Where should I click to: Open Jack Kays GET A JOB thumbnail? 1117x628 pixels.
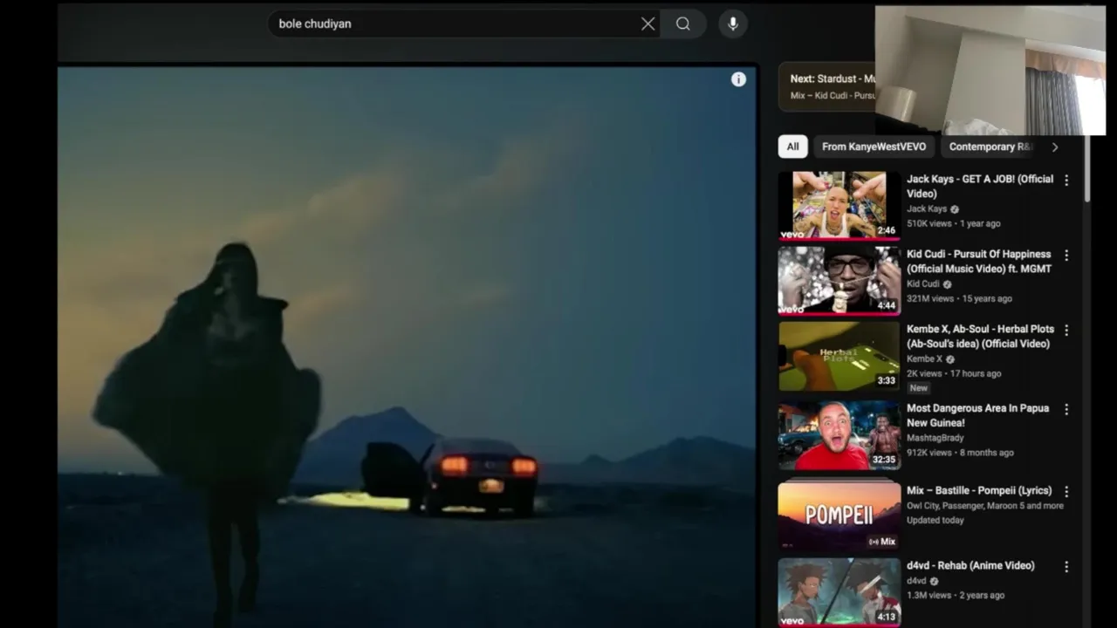(x=839, y=205)
